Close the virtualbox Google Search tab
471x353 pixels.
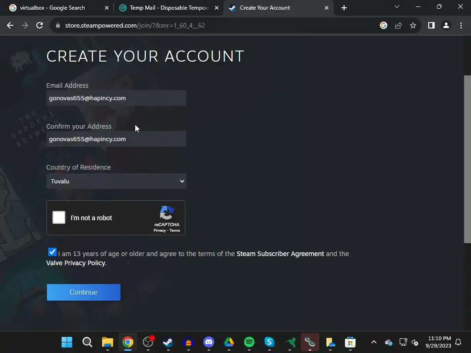tap(107, 8)
